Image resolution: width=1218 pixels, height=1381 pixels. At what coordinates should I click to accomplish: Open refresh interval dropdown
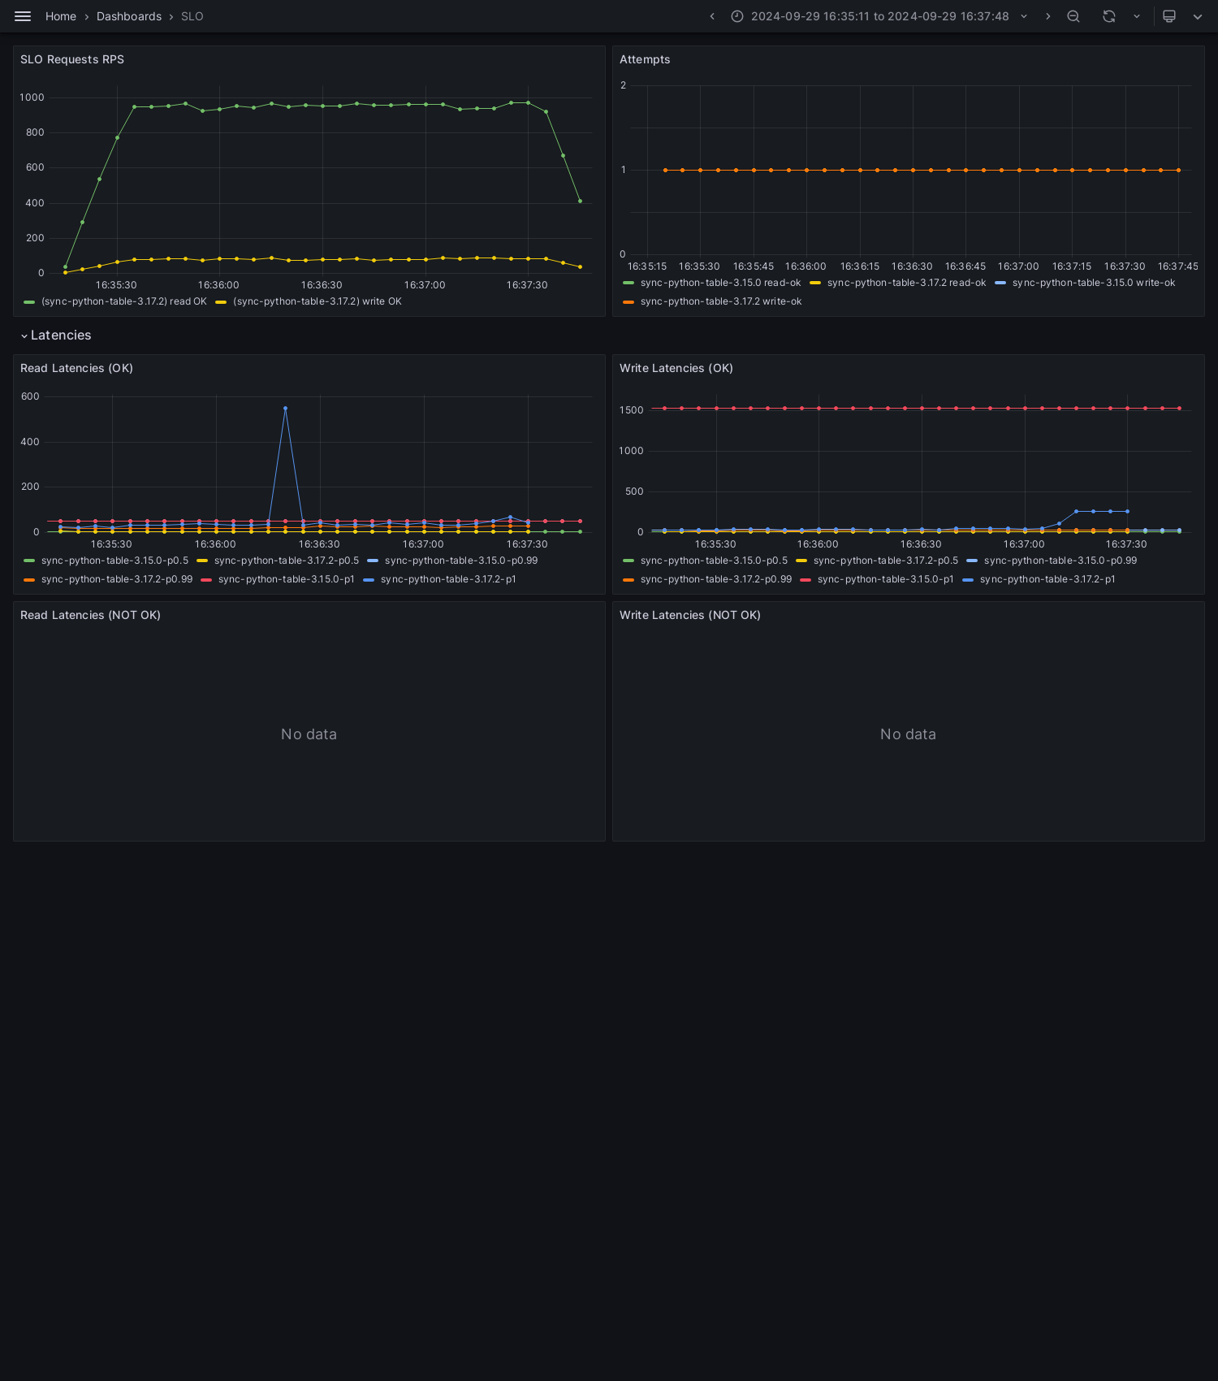pyautogui.click(x=1137, y=16)
